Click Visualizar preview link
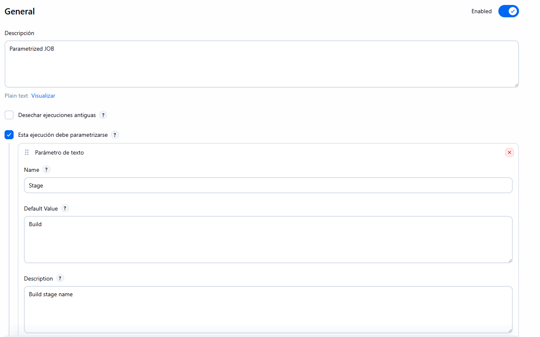540x337 pixels. [43, 96]
